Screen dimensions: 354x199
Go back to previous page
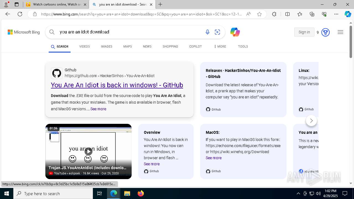click(8, 14)
